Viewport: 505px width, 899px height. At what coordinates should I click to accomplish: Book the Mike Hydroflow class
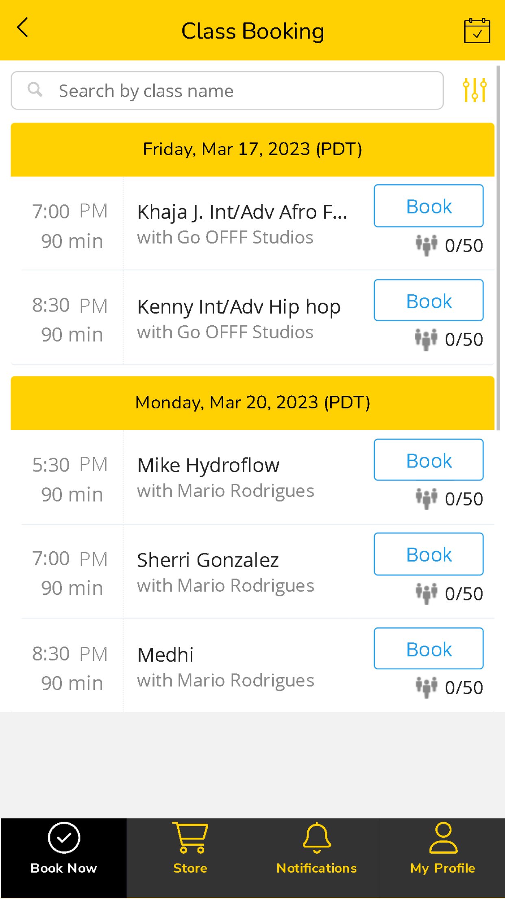[429, 460]
